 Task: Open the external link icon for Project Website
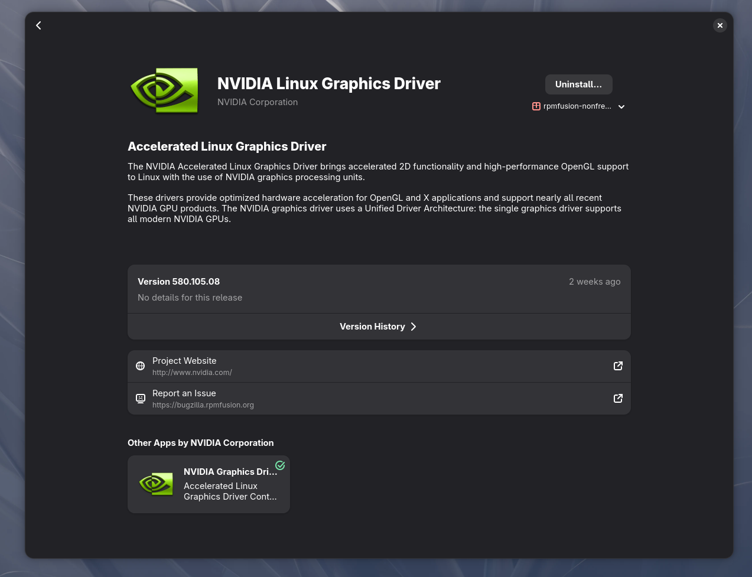tap(618, 366)
